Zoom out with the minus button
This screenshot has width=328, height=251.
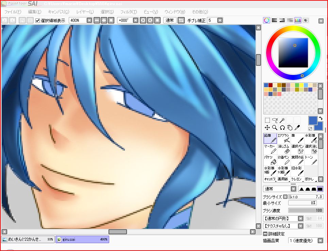click(x=96, y=20)
